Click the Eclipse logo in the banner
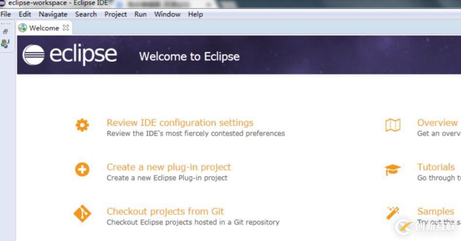 (x=70, y=55)
